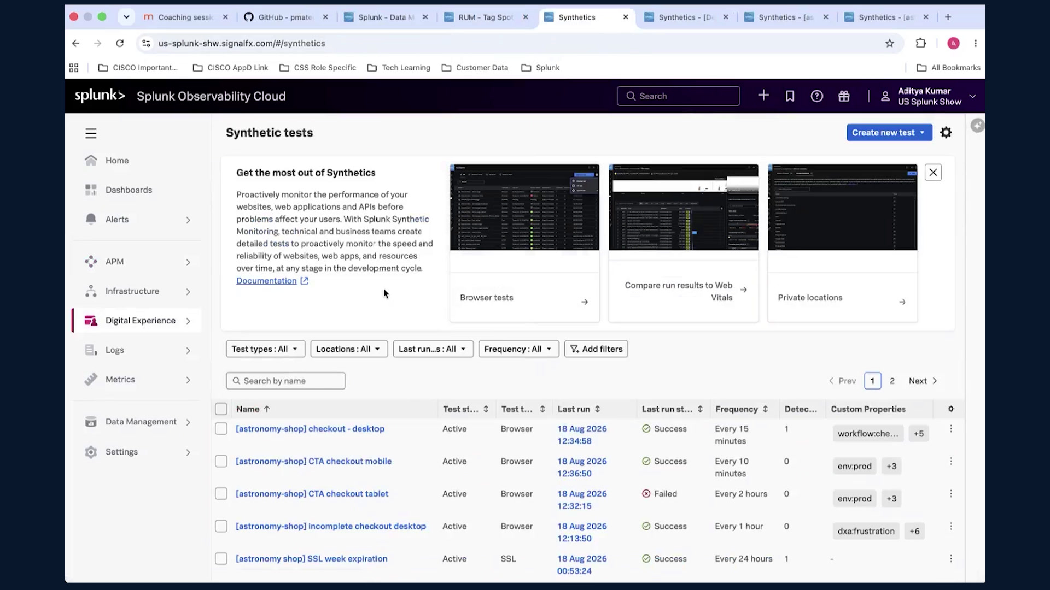Click the Dashboards sidebar icon

click(91, 190)
